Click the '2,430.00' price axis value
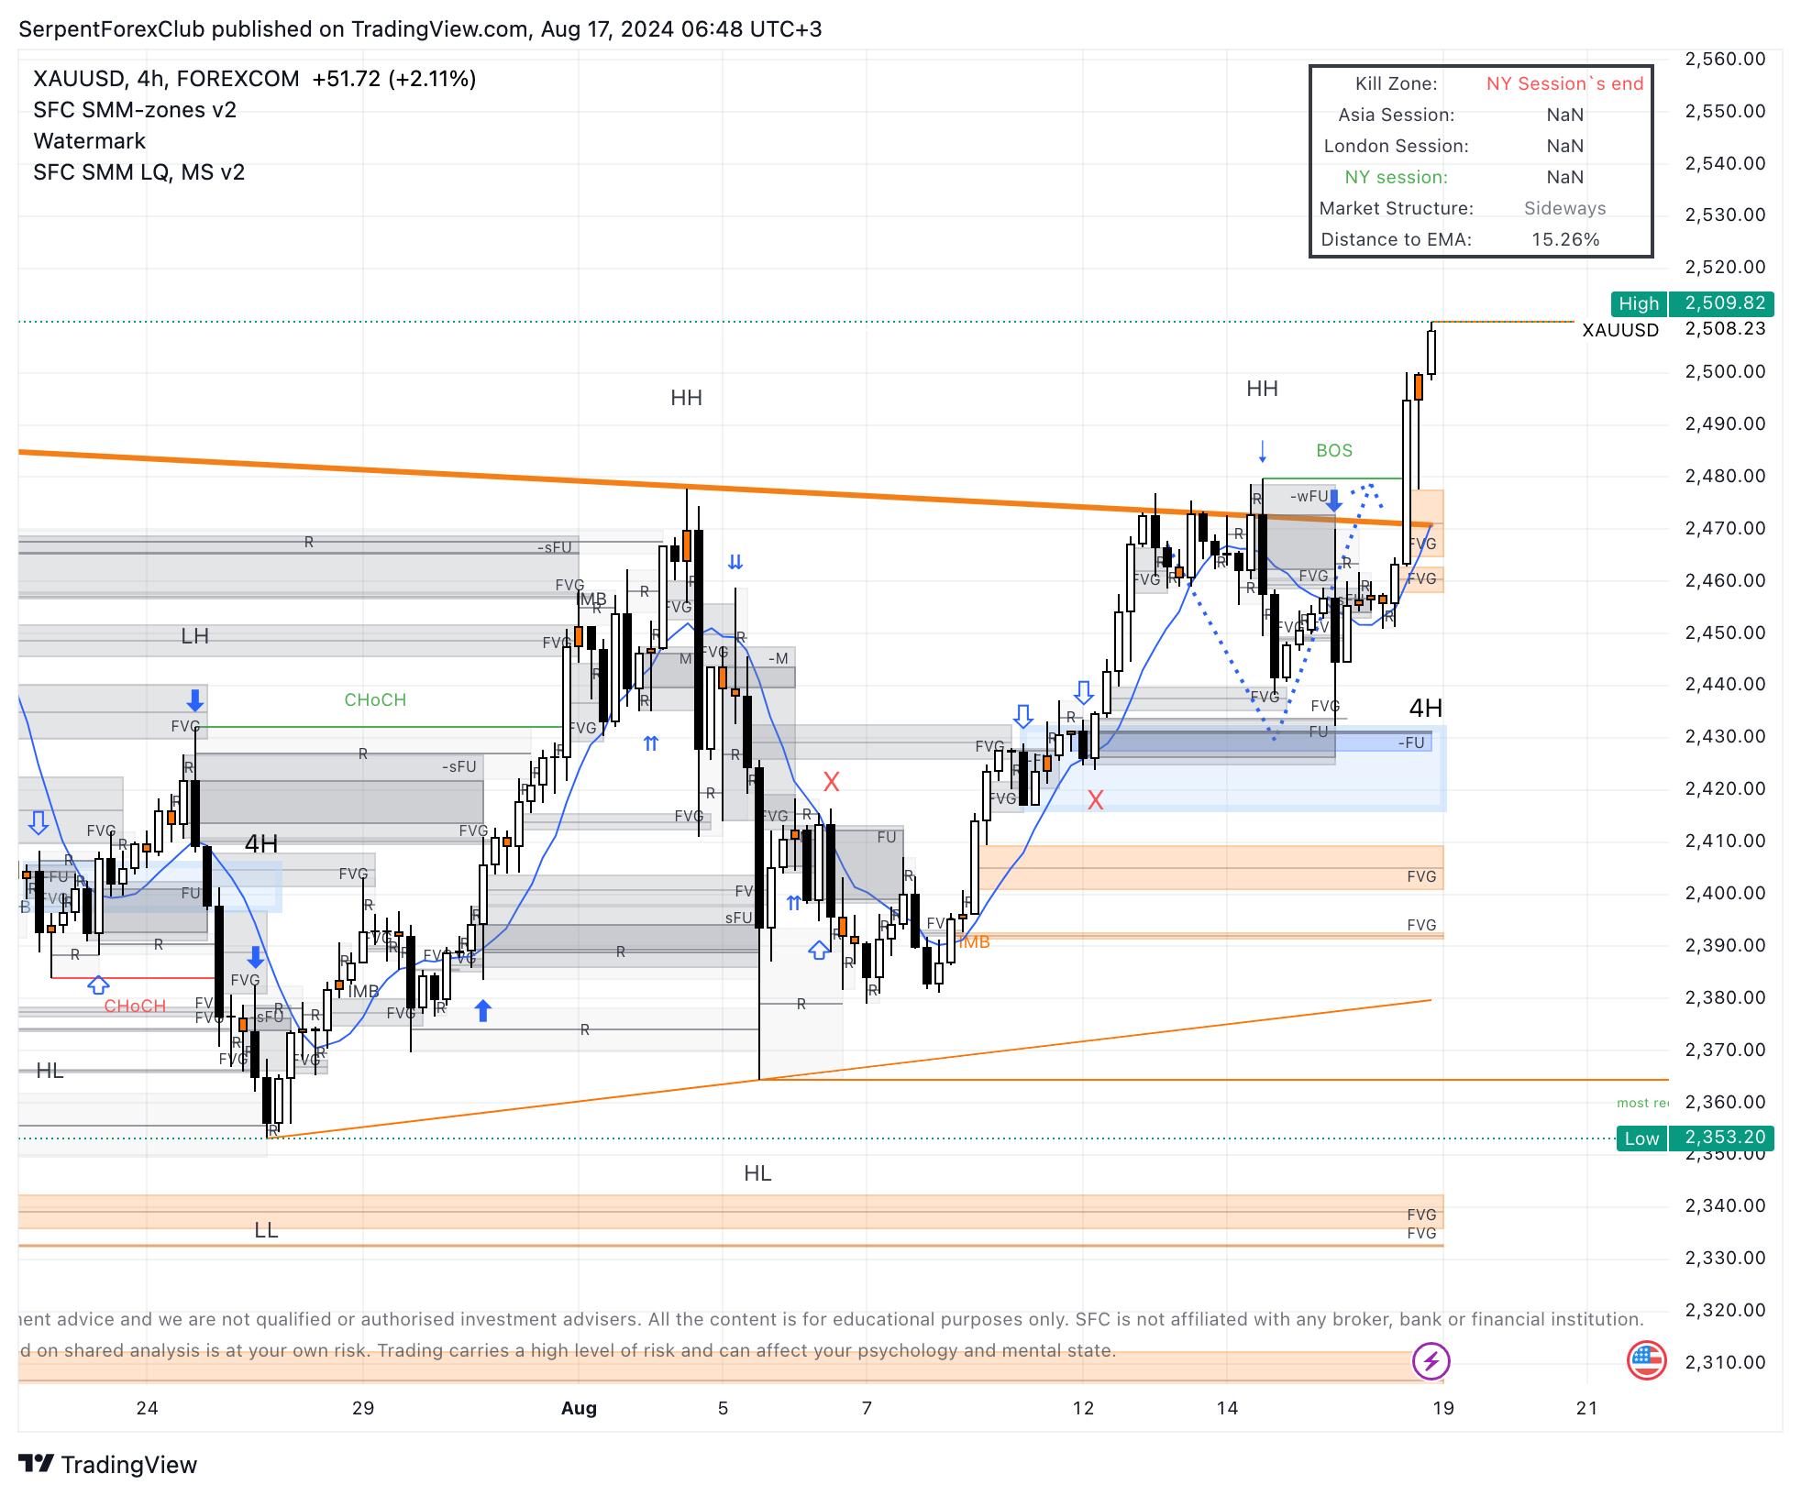 coord(1725,736)
